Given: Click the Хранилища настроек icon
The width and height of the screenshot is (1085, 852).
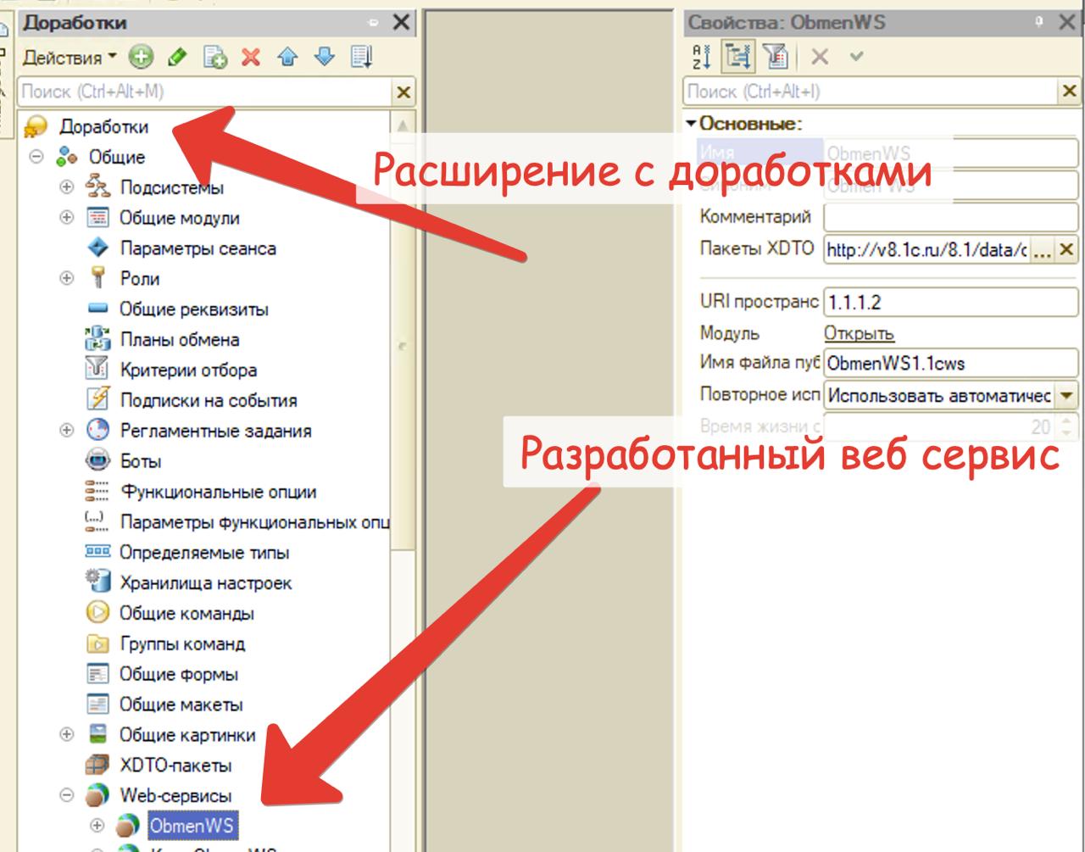Looking at the screenshot, I should click(97, 582).
